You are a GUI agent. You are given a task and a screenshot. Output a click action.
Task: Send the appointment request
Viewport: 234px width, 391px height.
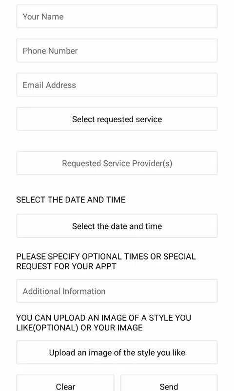169,384
